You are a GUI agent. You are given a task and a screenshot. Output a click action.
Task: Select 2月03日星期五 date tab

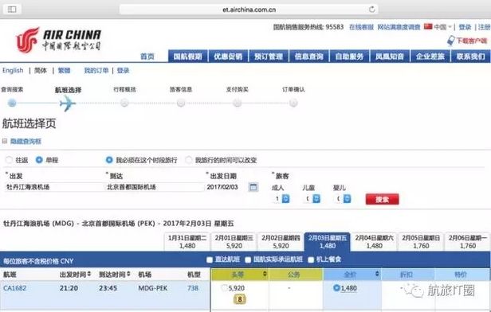[328, 242]
